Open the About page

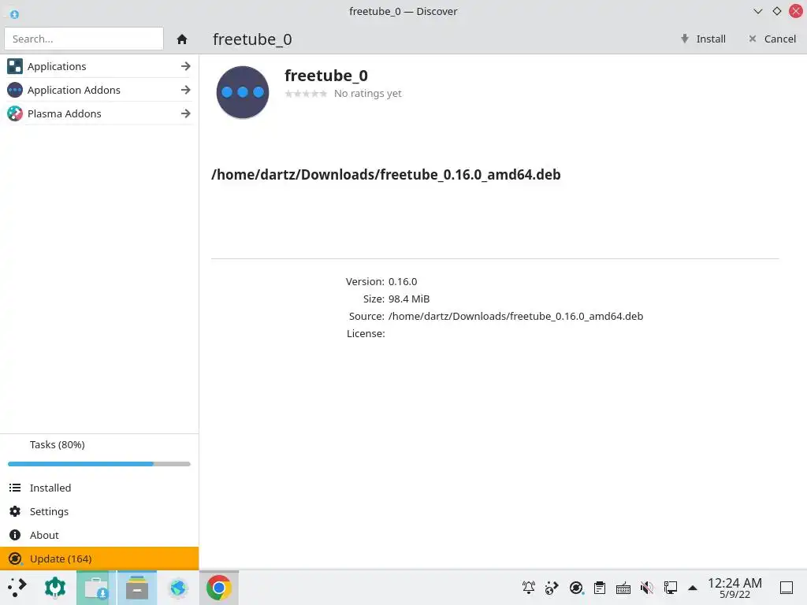click(x=99, y=535)
